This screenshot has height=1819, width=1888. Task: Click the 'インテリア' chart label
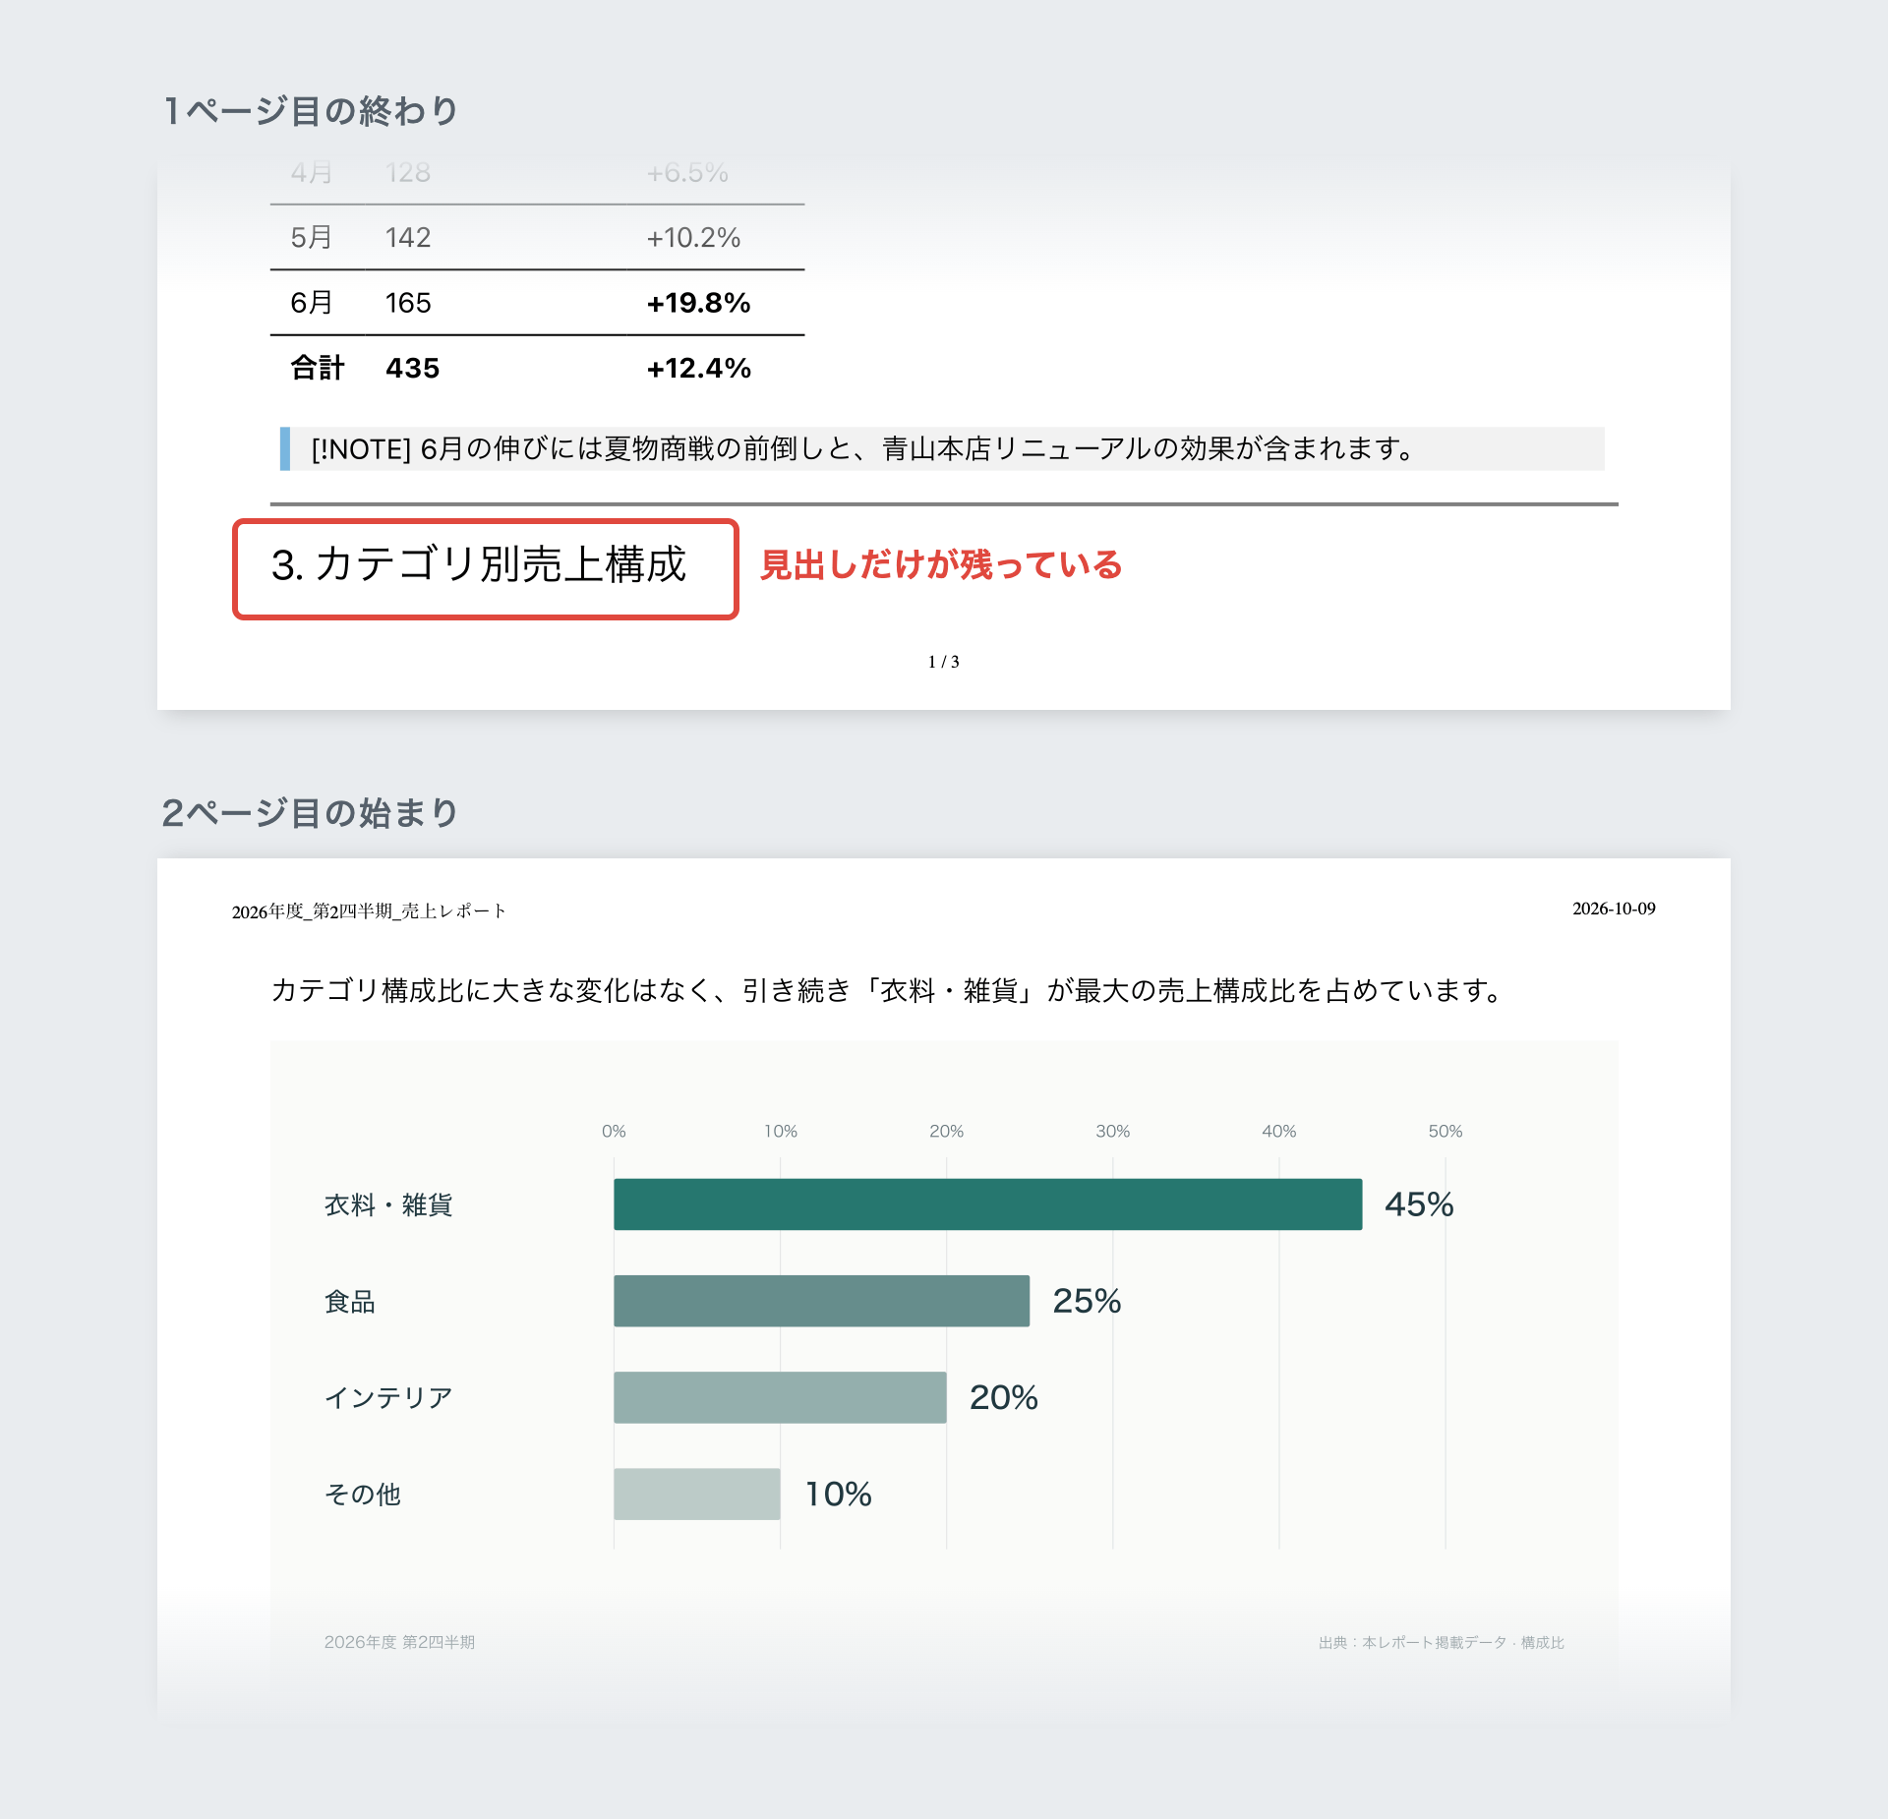tap(388, 1397)
